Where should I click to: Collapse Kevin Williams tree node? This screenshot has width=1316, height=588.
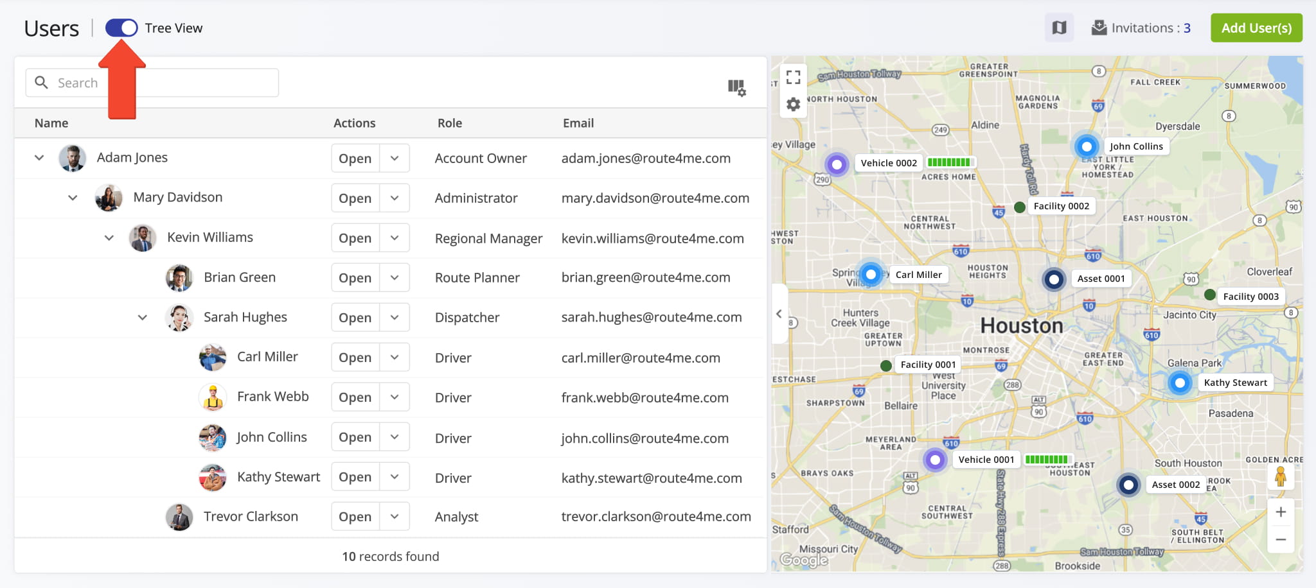[109, 238]
